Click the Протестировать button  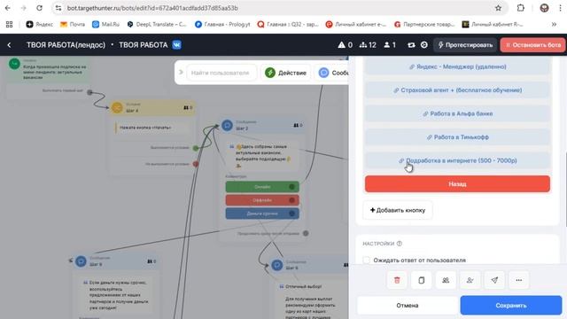[465, 45]
